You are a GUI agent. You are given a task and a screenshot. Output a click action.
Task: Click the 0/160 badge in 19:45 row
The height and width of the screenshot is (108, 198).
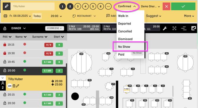[x=48, y=62]
